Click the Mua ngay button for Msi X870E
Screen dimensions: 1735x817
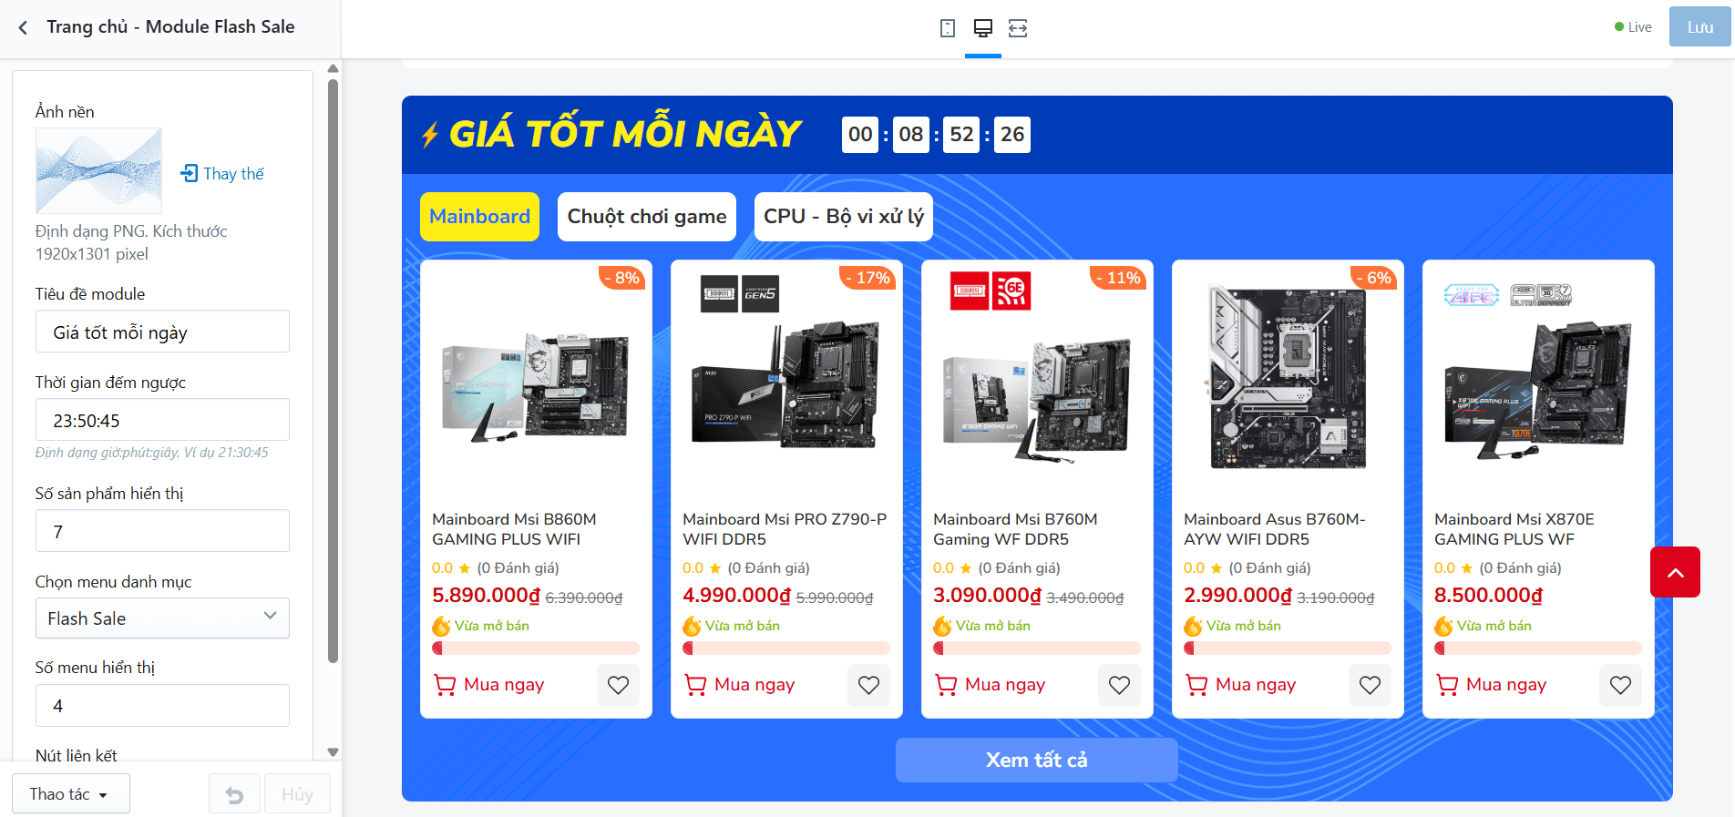click(x=1492, y=685)
